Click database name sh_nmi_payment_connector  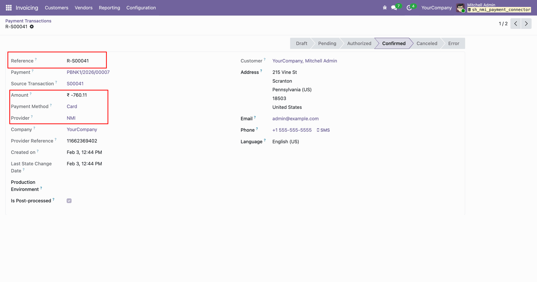pyautogui.click(x=499, y=10)
